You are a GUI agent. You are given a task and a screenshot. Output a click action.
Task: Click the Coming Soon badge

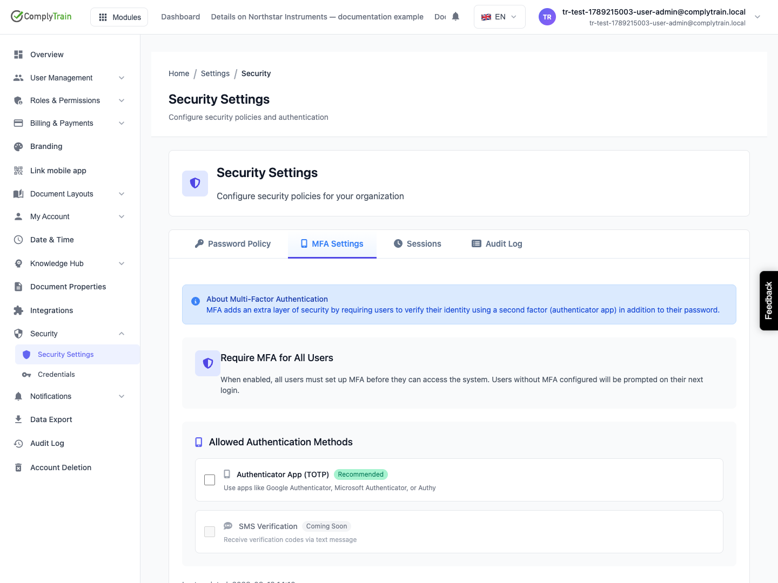click(x=326, y=526)
